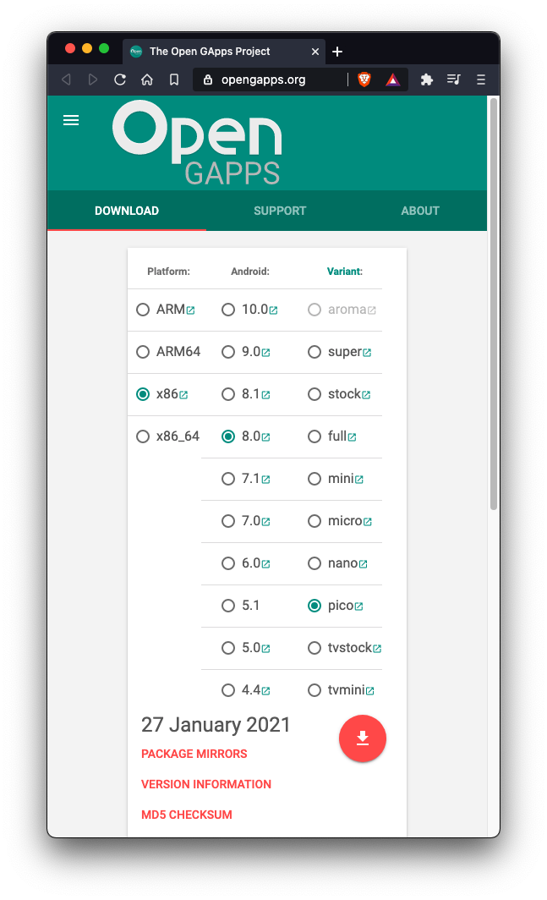
Task: Open external info link next to 5.0
Action: (x=265, y=649)
